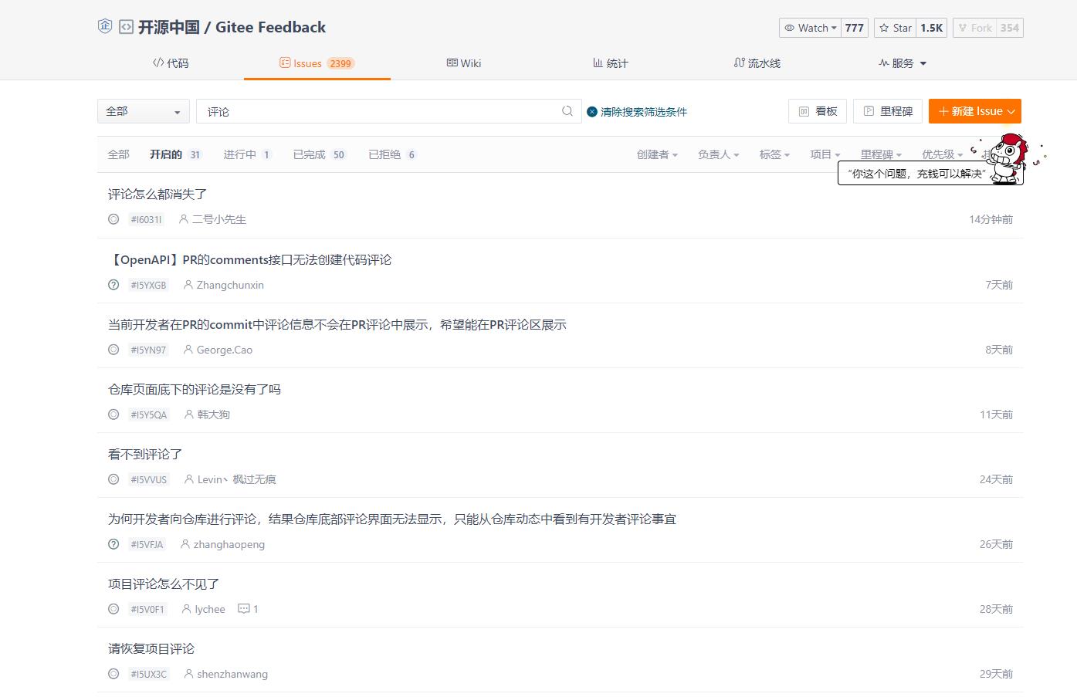Click 清除搜索筛选条件 link
This screenshot has height=697, width=1077.
click(644, 112)
